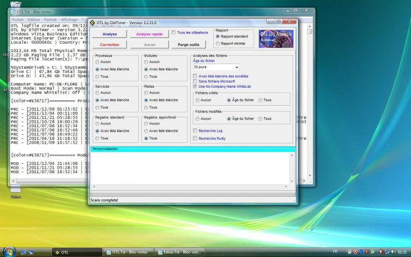Set Pilotes to Aucun

146,93
